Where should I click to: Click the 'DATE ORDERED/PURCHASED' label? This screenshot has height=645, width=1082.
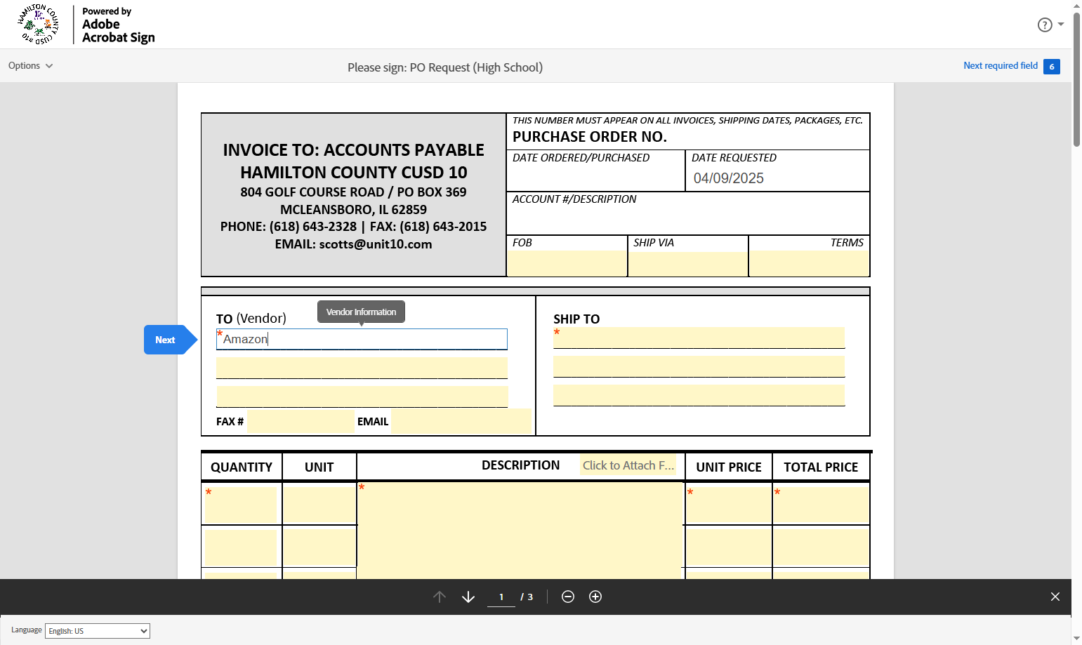pyautogui.click(x=581, y=158)
